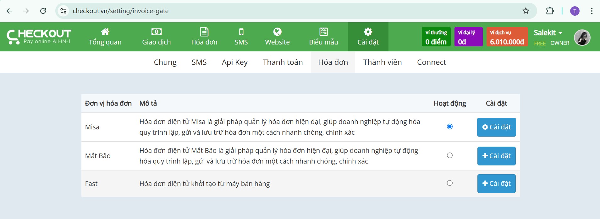
Task: Open Chrome three-dot menu
Action: coord(592,11)
